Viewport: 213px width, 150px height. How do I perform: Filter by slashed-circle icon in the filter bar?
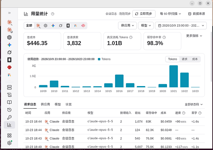click(x=61, y=26)
